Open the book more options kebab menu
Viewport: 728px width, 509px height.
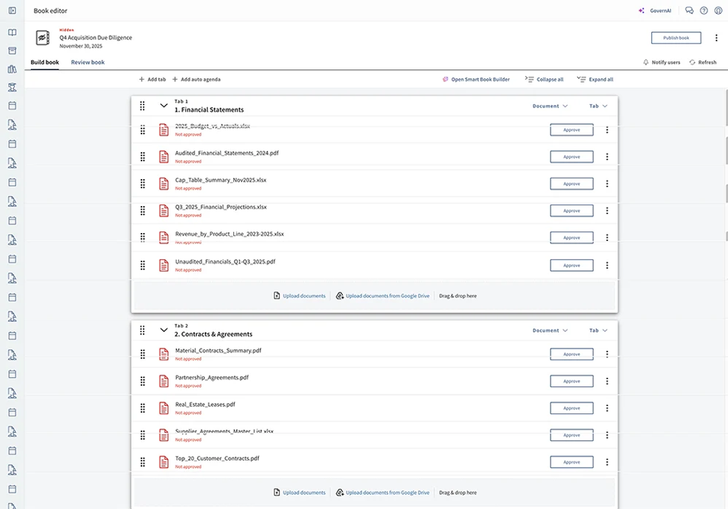(x=716, y=38)
